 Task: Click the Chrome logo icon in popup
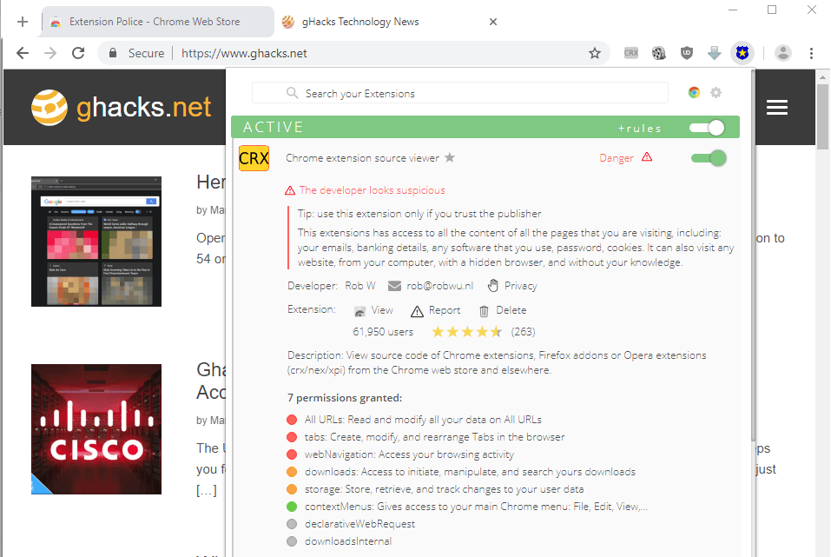[694, 93]
